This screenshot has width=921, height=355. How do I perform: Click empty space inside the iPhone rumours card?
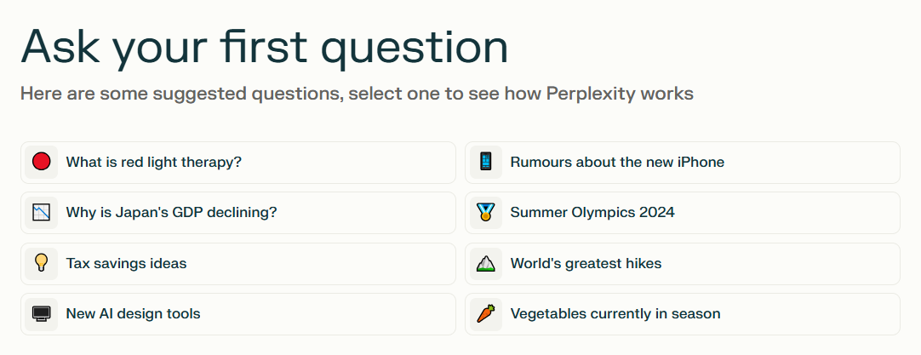tap(822, 163)
